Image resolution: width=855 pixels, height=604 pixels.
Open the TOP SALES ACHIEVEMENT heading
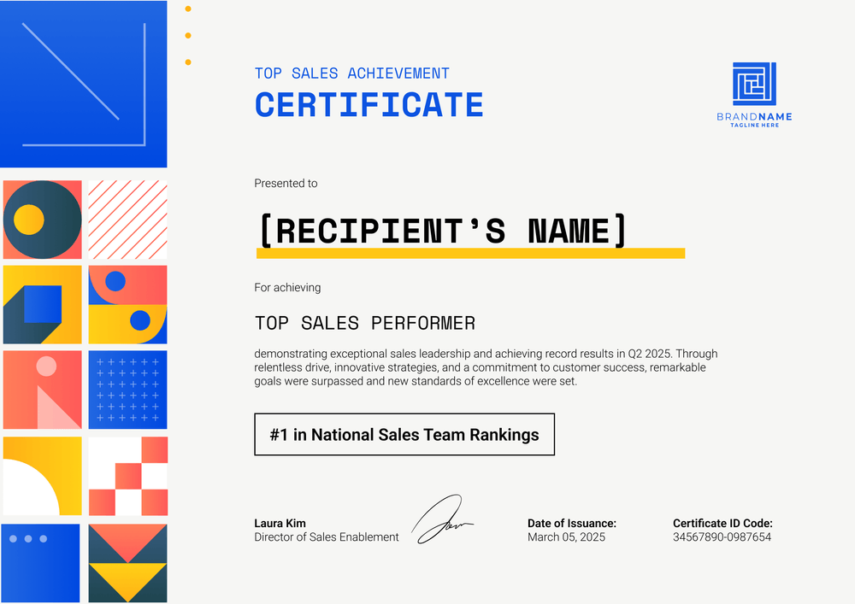351,73
